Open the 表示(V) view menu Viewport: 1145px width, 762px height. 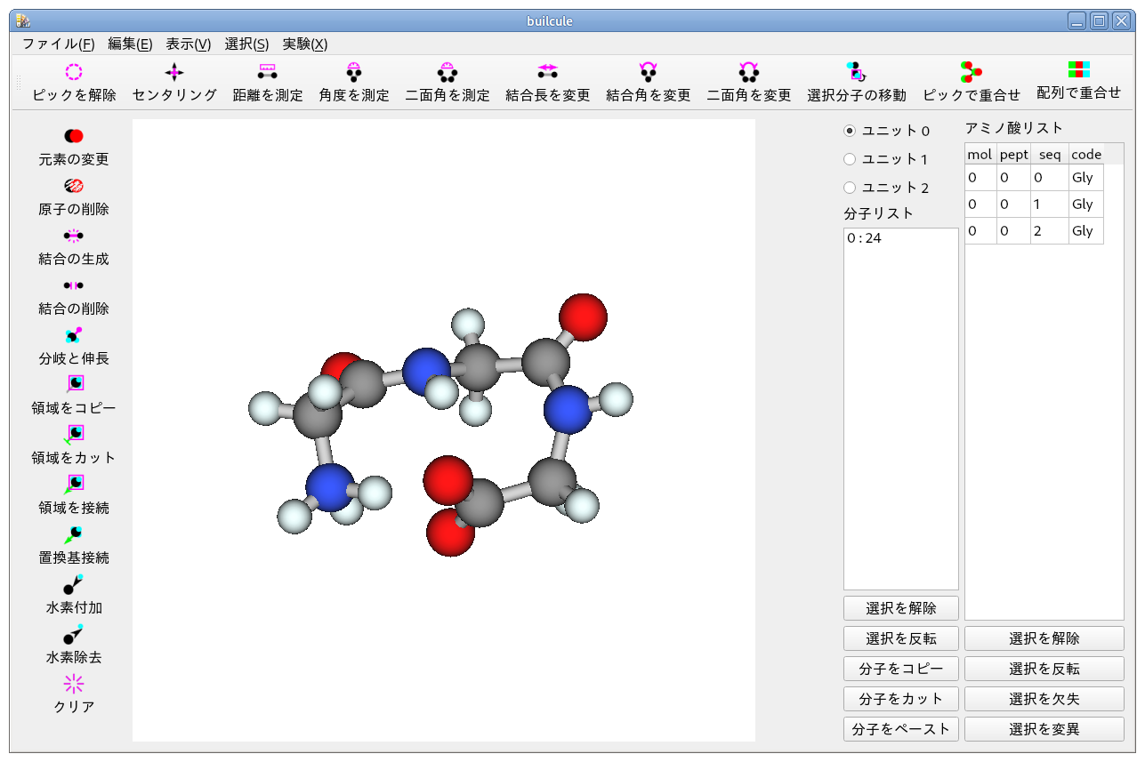tap(189, 44)
